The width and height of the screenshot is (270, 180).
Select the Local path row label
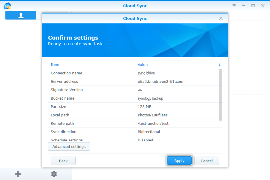coord(60,115)
